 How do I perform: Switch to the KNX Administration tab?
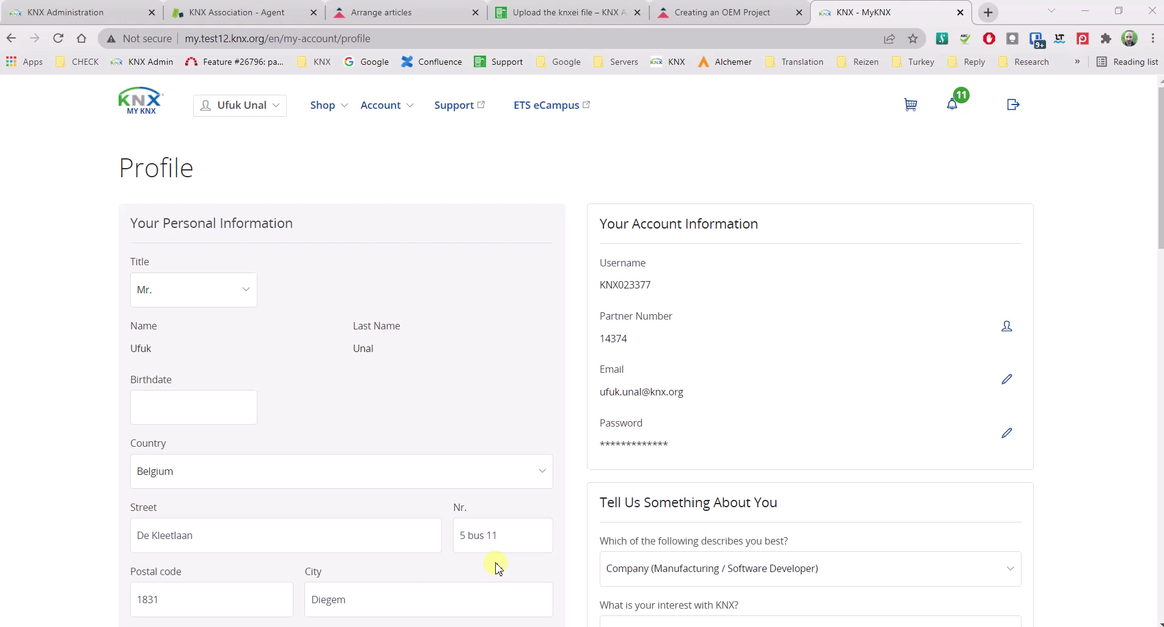pyautogui.click(x=81, y=12)
